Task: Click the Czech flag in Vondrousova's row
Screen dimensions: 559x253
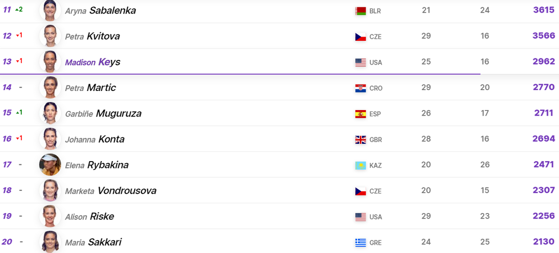Action: 361,191
